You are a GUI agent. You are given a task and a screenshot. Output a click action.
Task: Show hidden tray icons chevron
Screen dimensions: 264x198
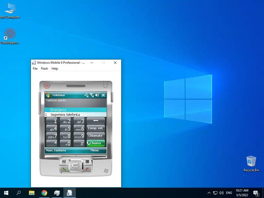[209, 193]
